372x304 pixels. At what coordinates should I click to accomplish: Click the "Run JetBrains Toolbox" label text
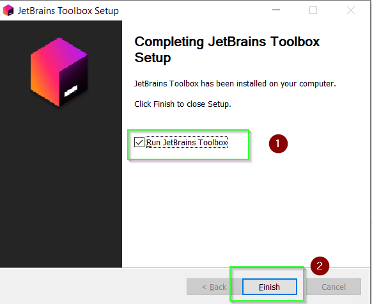pos(187,142)
